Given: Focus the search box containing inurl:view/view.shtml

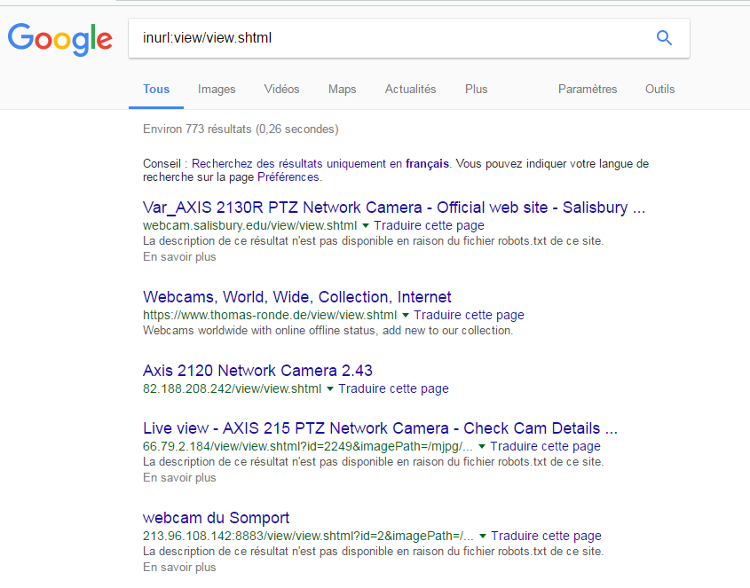Looking at the screenshot, I should coord(408,38).
